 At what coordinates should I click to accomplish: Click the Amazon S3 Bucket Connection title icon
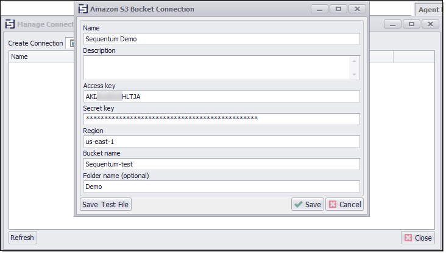click(83, 9)
